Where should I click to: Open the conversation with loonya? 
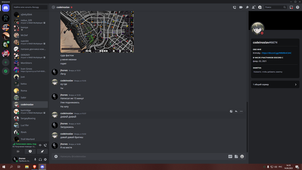pos(30,28)
